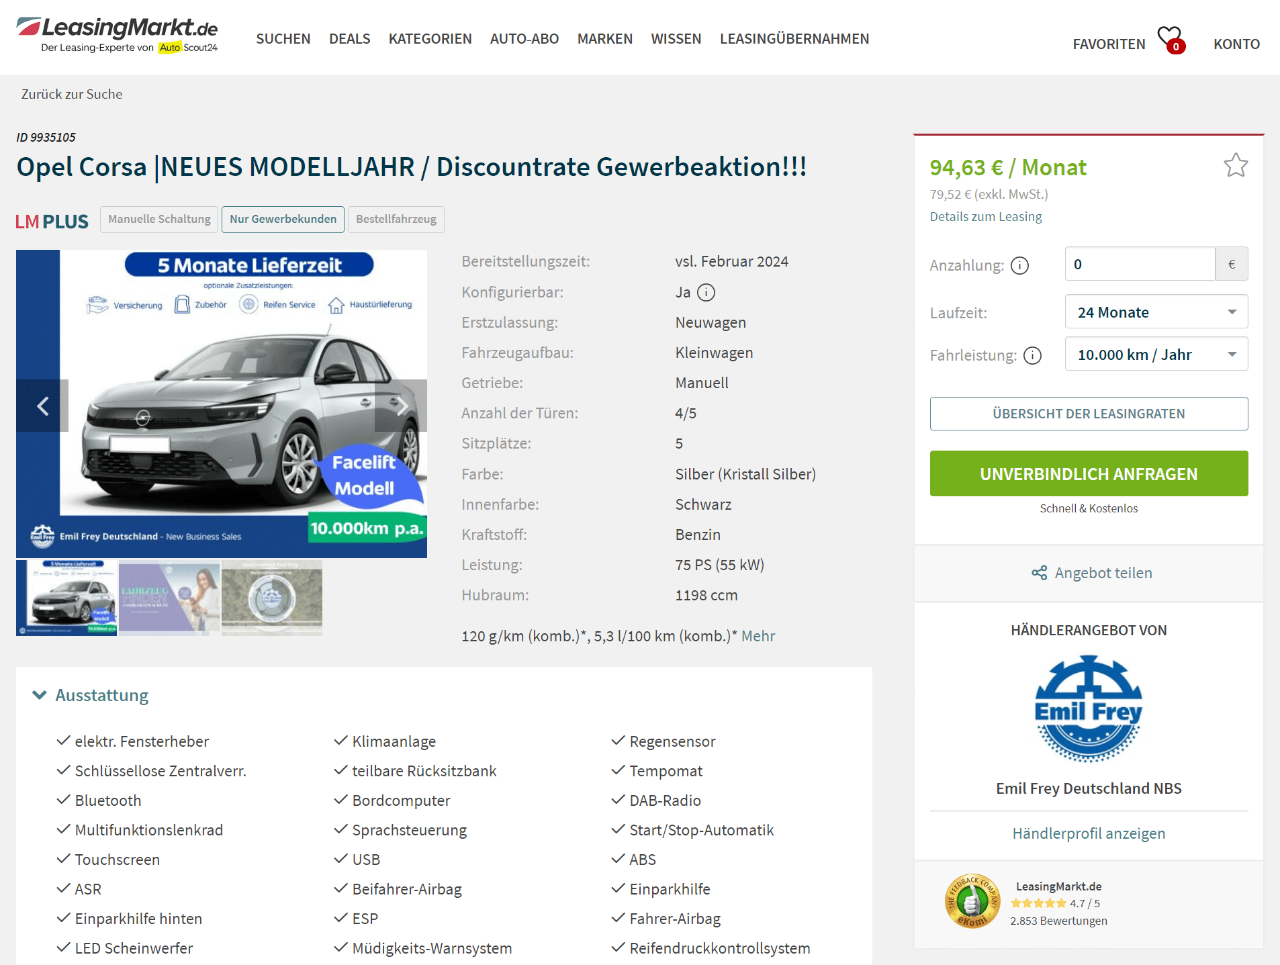Open Details zum Leasing link
The height and width of the screenshot is (965, 1280).
pyautogui.click(x=985, y=216)
